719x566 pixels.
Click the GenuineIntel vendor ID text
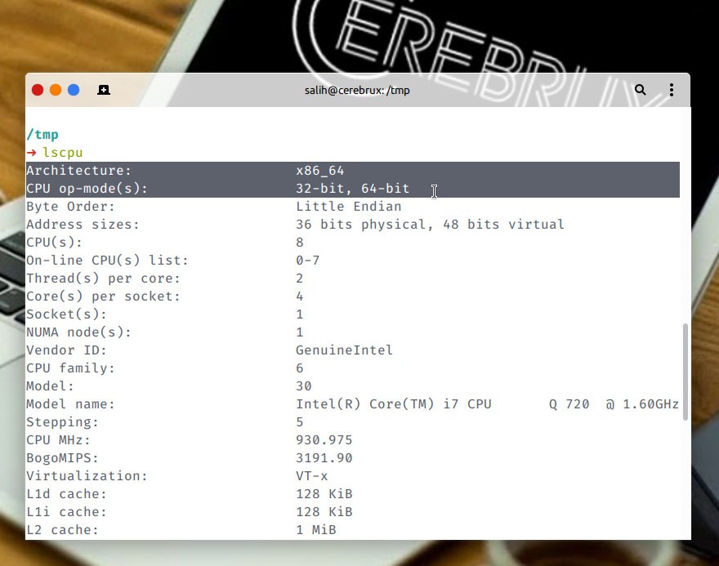(x=344, y=350)
